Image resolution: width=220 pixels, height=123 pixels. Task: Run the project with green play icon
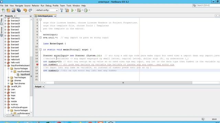(x=73, y=10)
